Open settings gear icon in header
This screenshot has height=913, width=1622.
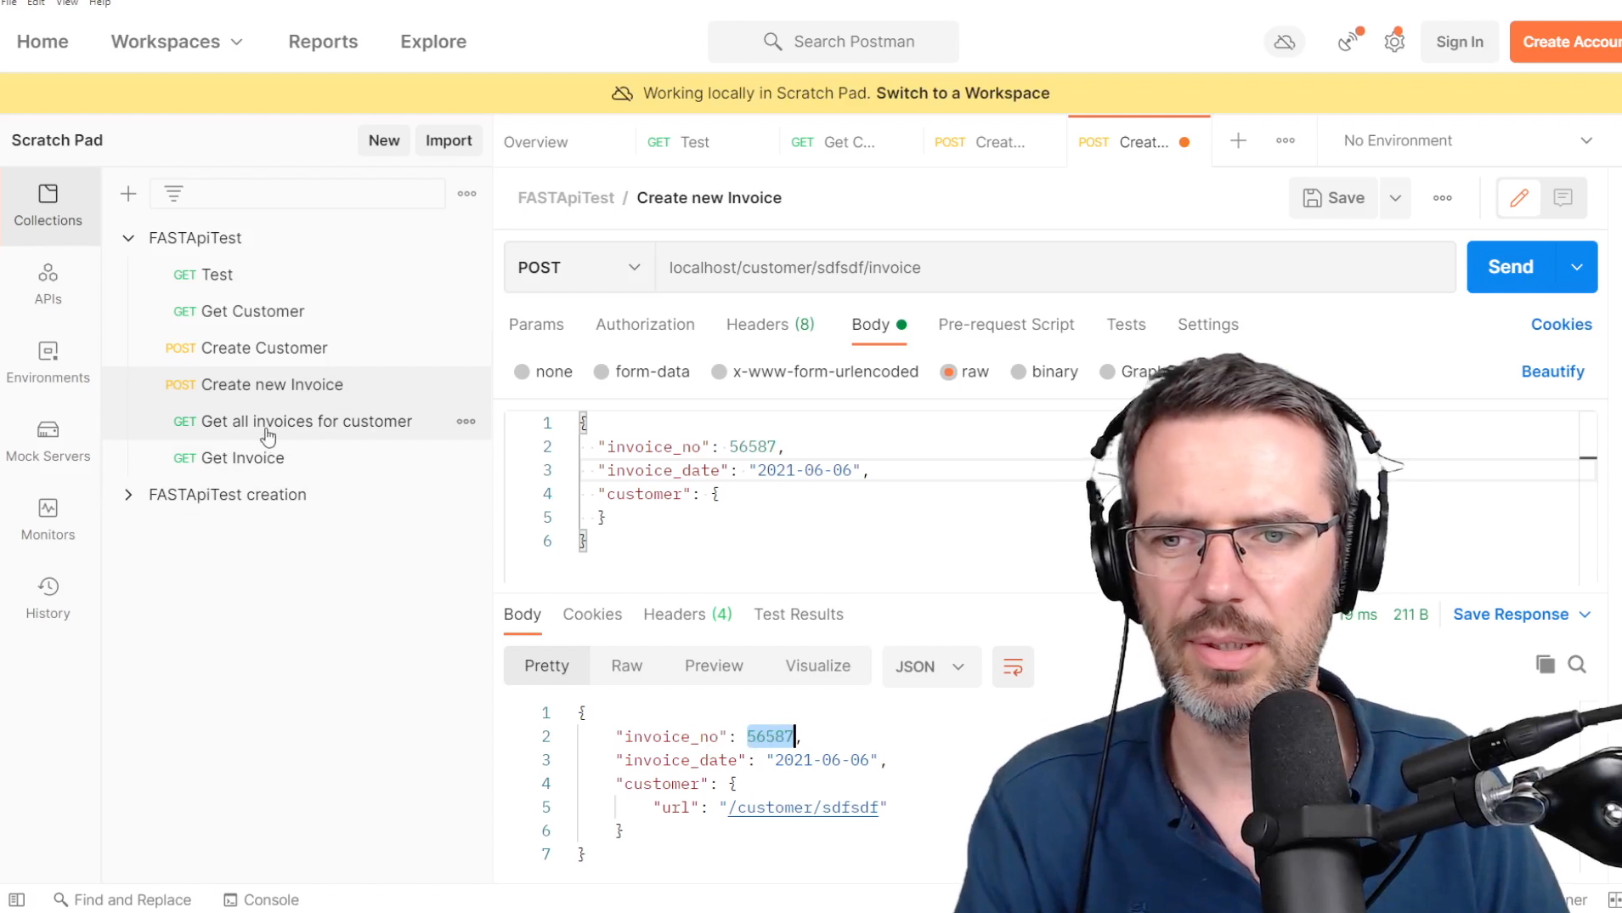click(1394, 41)
